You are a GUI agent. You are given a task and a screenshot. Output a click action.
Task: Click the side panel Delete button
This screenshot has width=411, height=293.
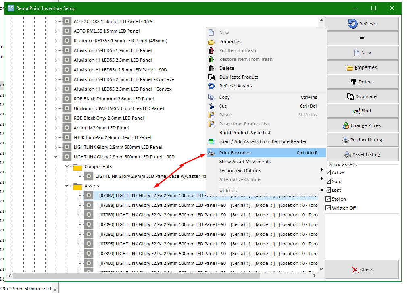[x=362, y=82]
